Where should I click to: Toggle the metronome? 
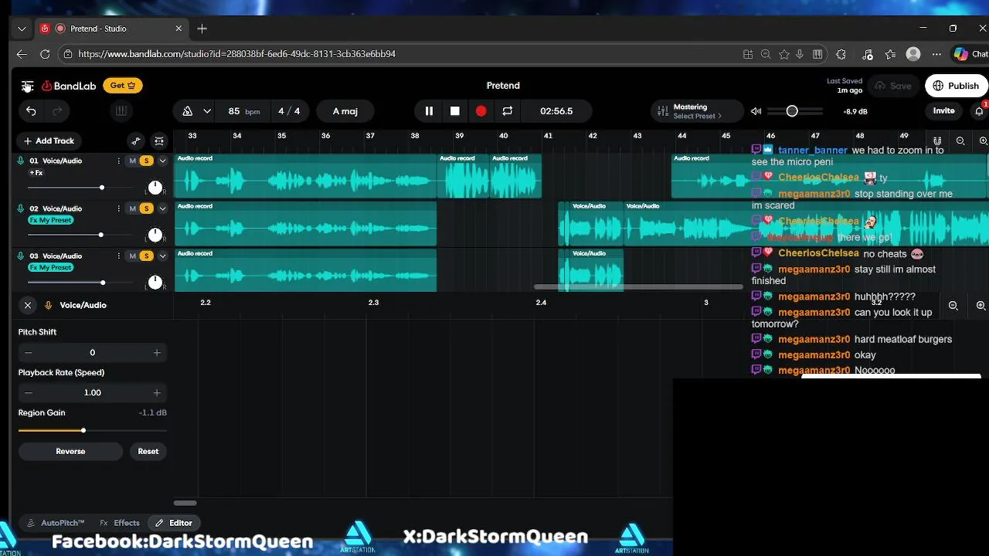click(187, 111)
